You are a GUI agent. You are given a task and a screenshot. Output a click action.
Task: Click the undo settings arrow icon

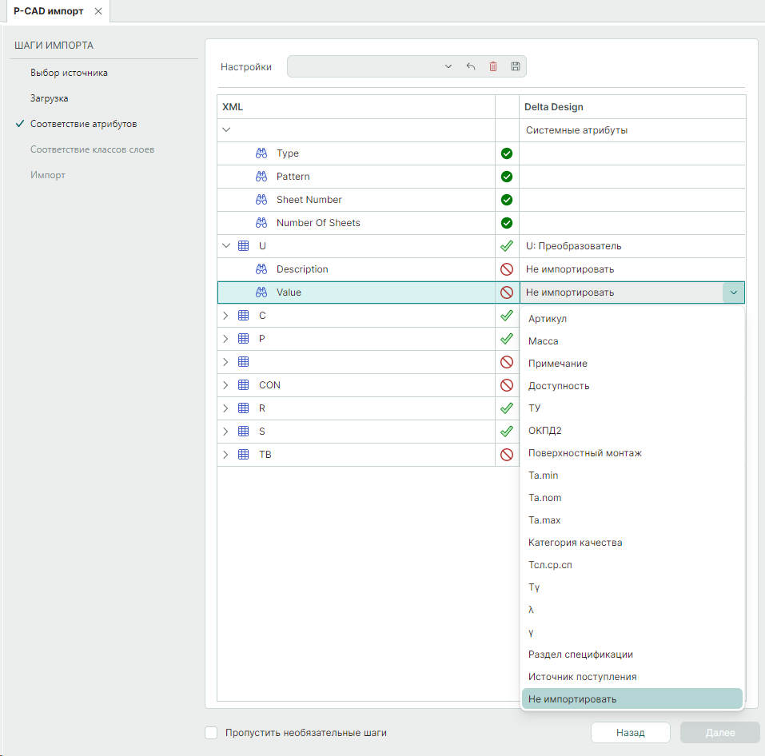pyautogui.click(x=471, y=66)
